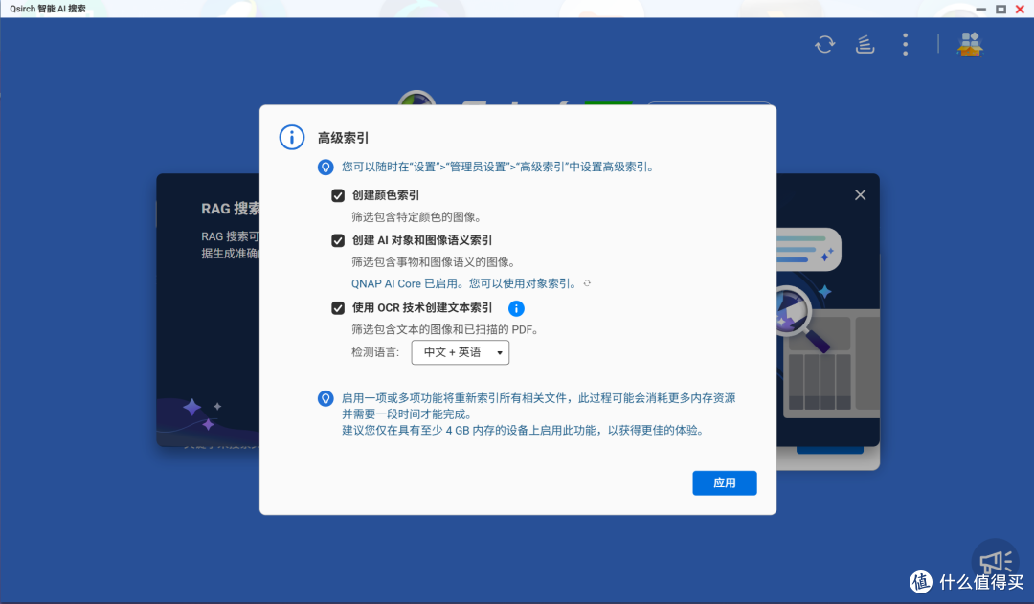Click the 检测语言 label
Screen dimensions: 1034x604
pyautogui.click(x=375, y=352)
